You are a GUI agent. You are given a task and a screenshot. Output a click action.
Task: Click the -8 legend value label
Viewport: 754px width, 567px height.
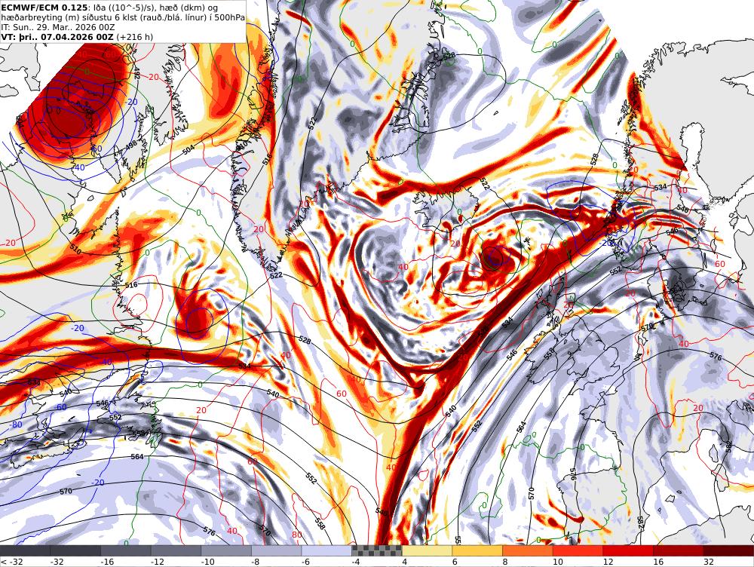pos(257,562)
